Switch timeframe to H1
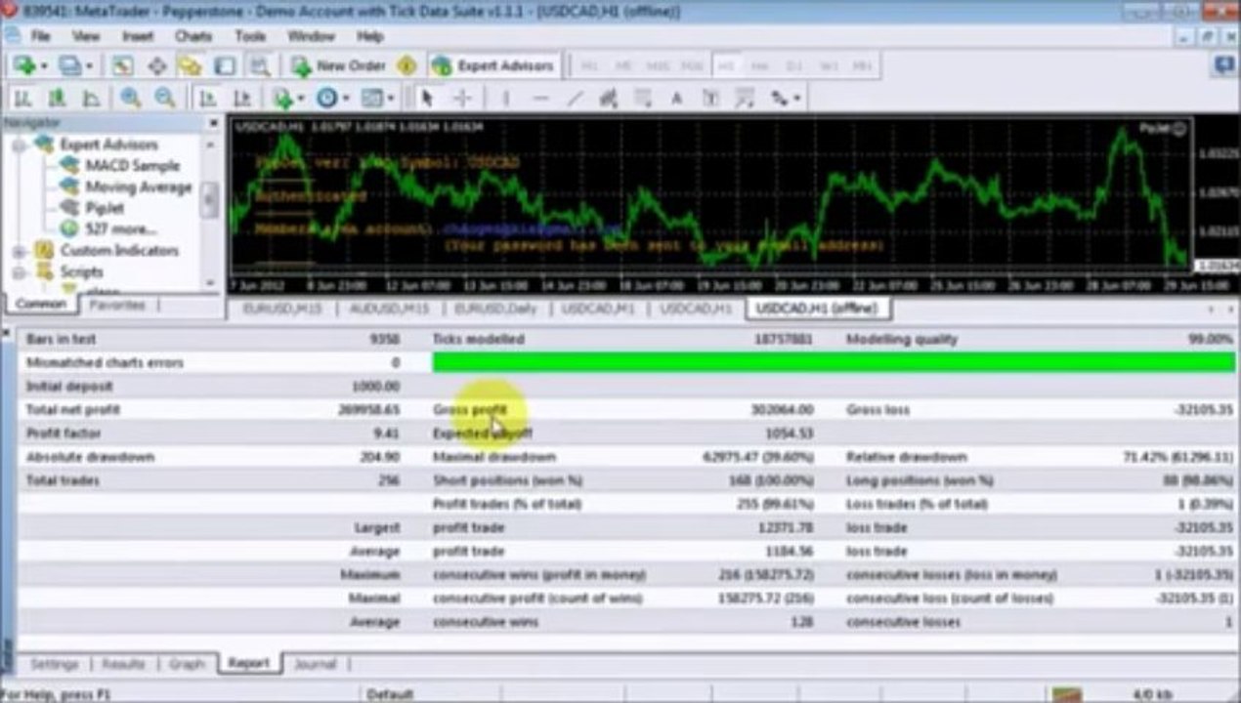The image size is (1241, 703). click(725, 65)
